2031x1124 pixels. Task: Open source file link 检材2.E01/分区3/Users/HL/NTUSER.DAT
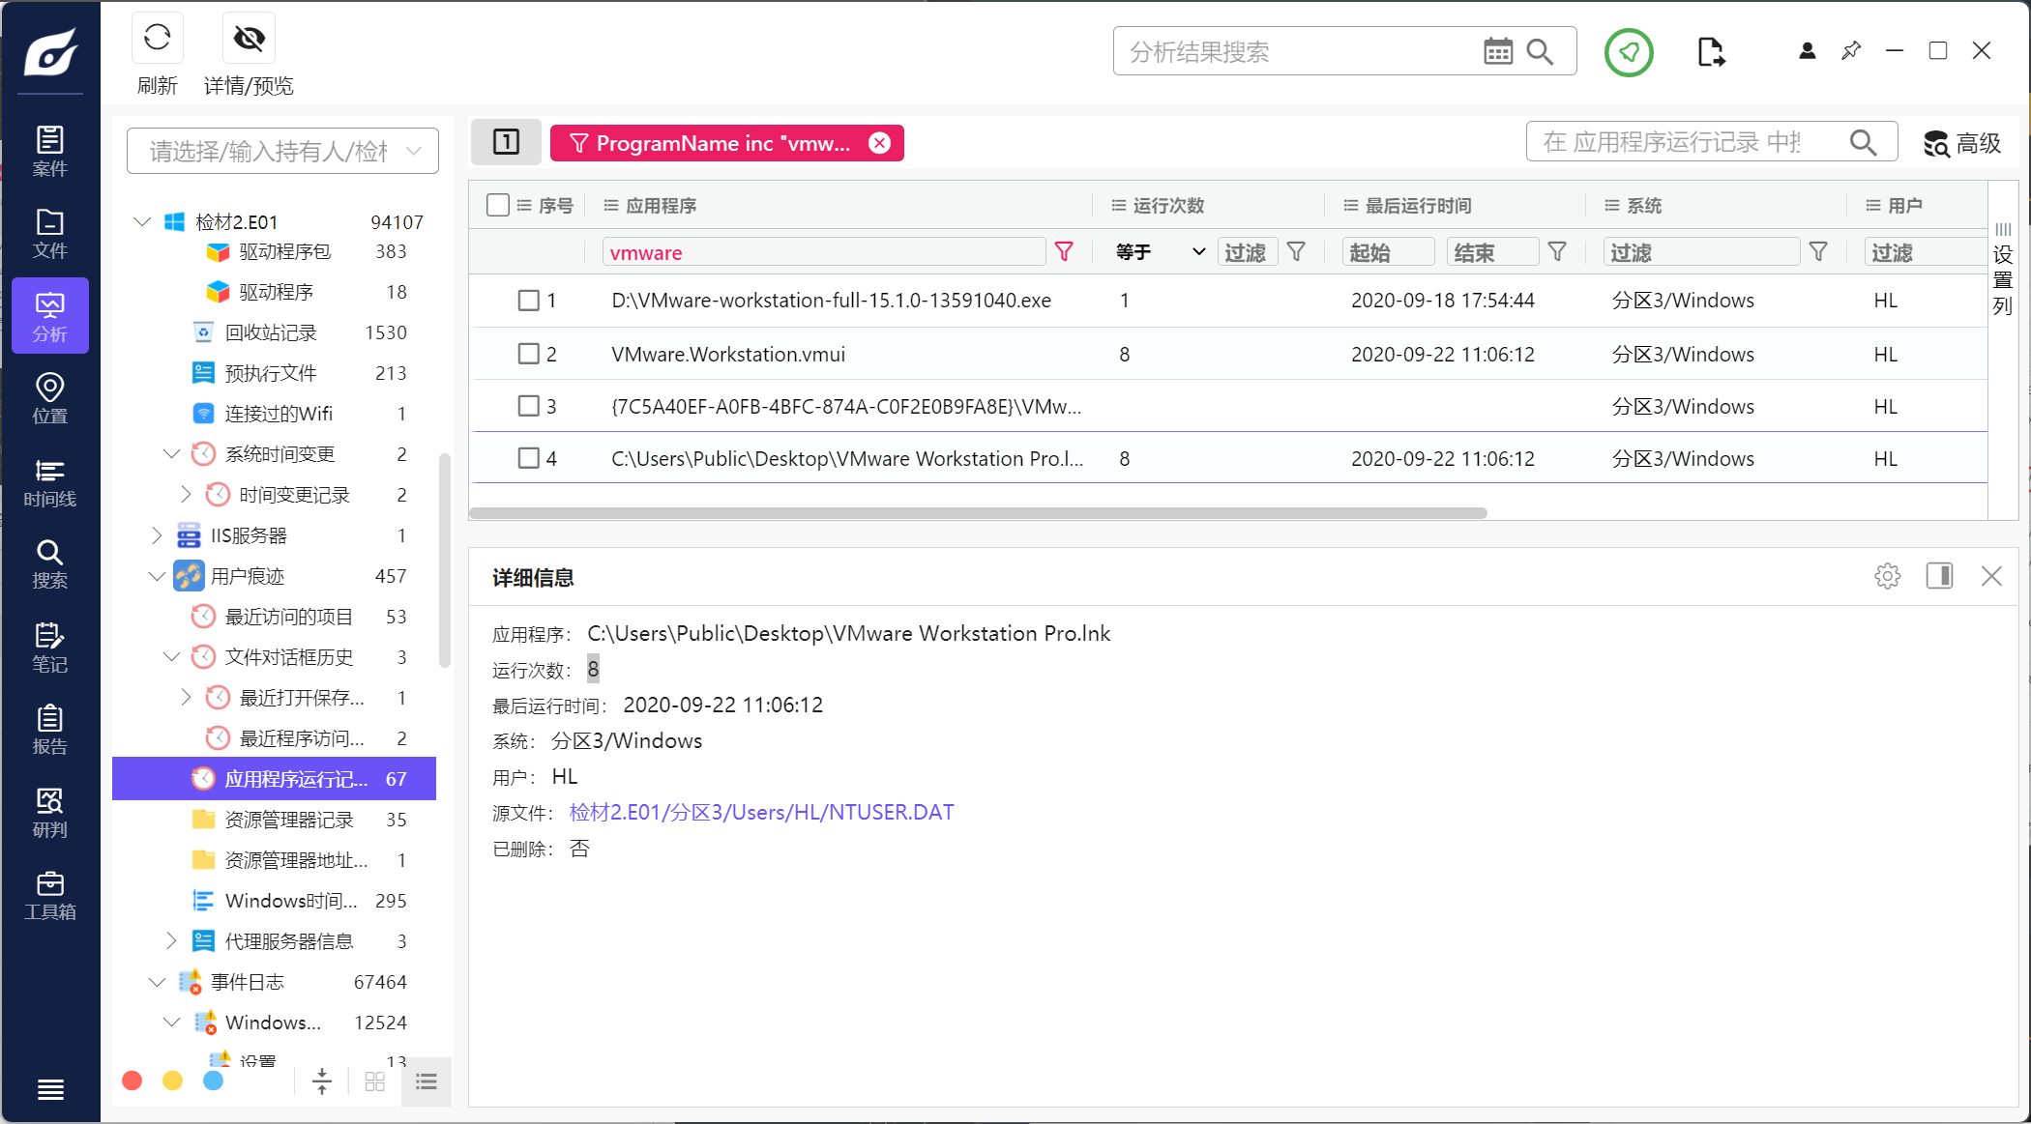761,813
